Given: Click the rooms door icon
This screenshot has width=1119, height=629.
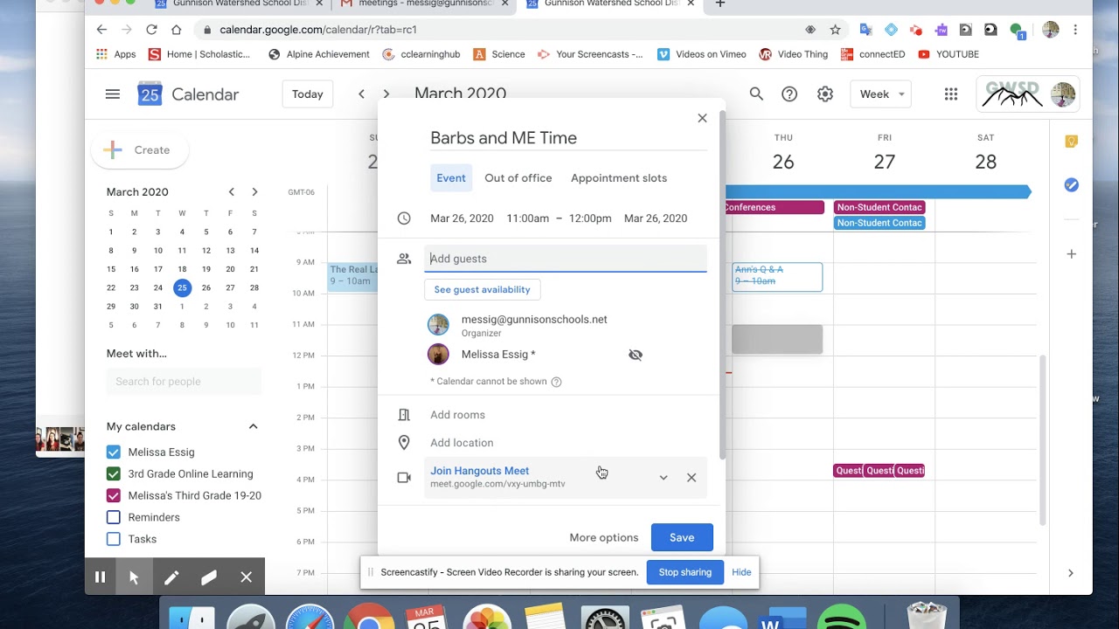Looking at the screenshot, I should [404, 415].
